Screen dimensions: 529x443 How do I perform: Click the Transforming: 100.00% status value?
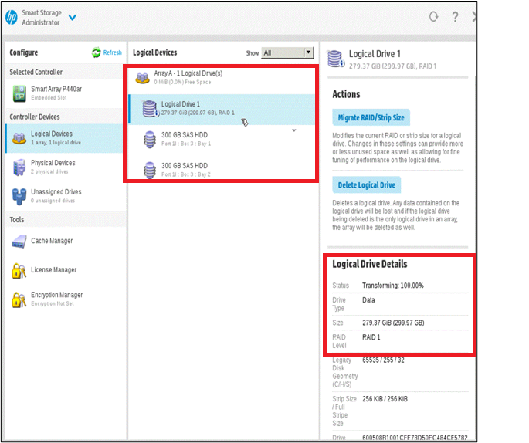pyautogui.click(x=393, y=286)
